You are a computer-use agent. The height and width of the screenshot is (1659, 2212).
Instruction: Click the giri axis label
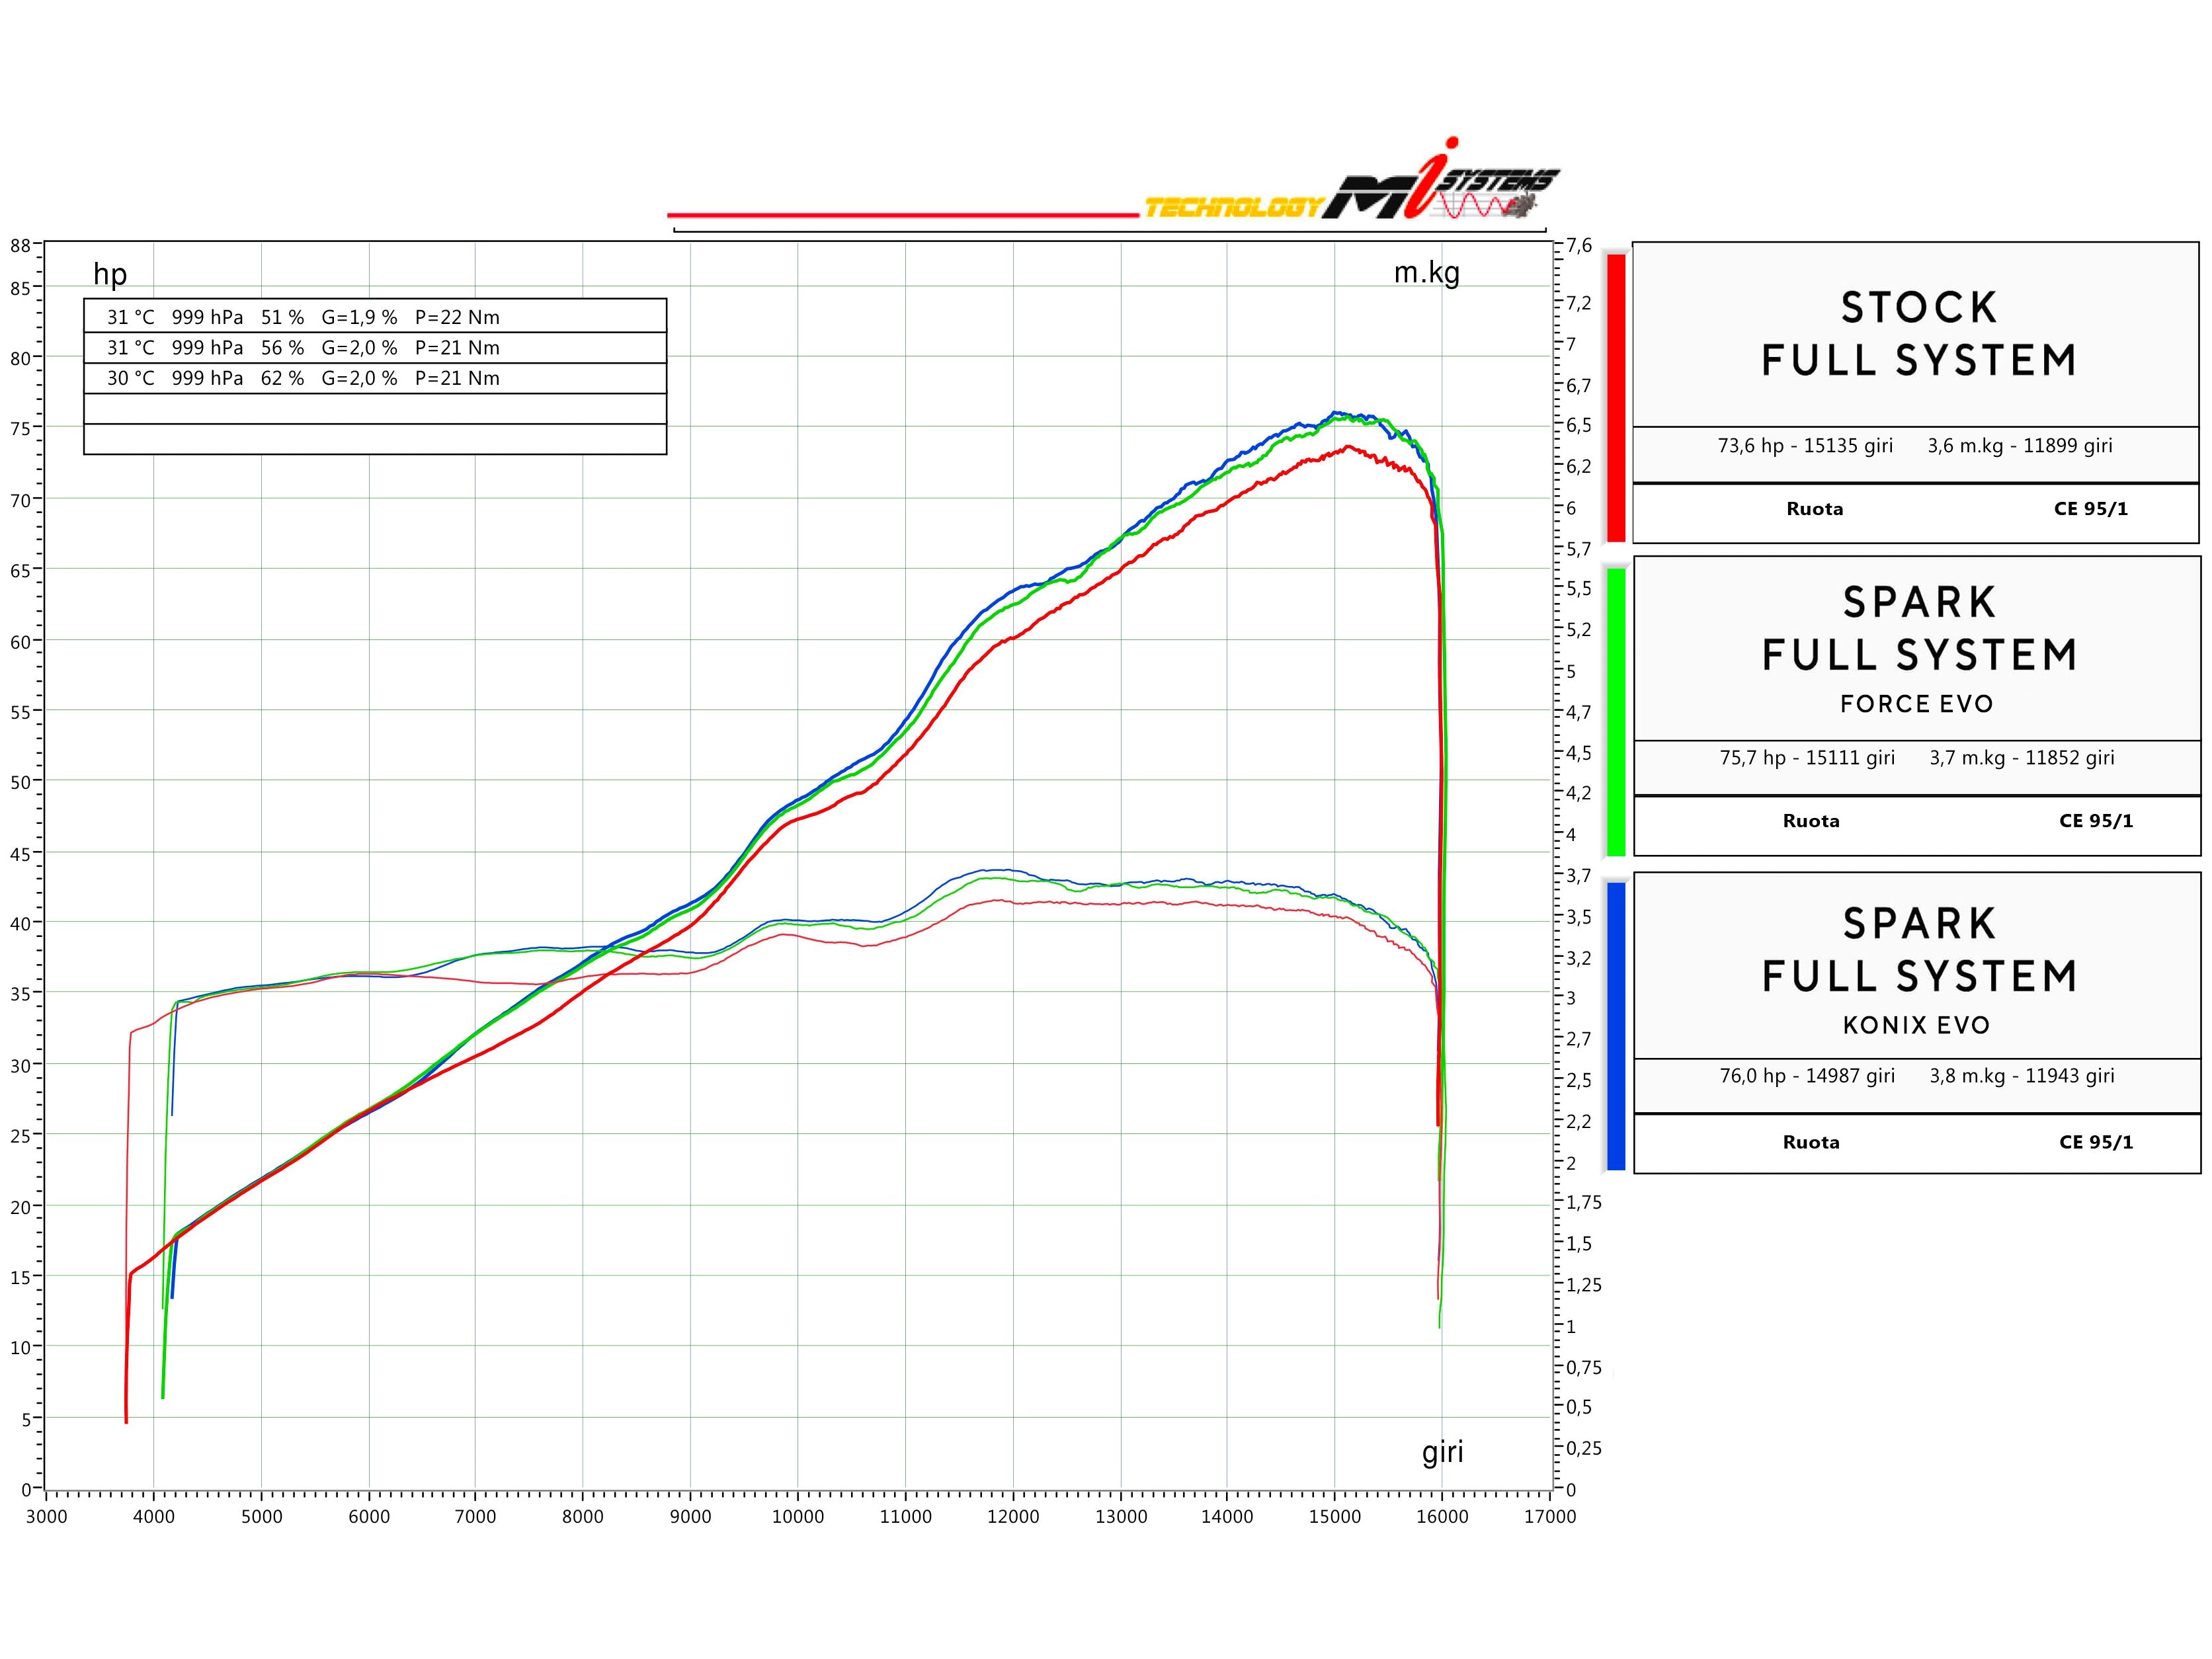click(x=1442, y=1451)
